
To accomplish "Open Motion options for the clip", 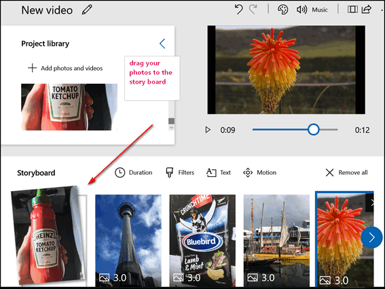I will coord(259,173).
